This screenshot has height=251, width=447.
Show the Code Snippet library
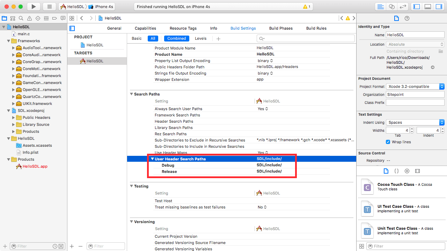click(396, 171)
